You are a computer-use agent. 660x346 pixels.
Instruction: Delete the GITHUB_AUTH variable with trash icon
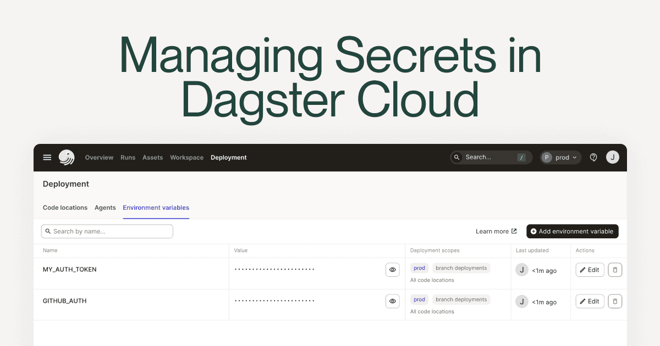coord(615,301)
